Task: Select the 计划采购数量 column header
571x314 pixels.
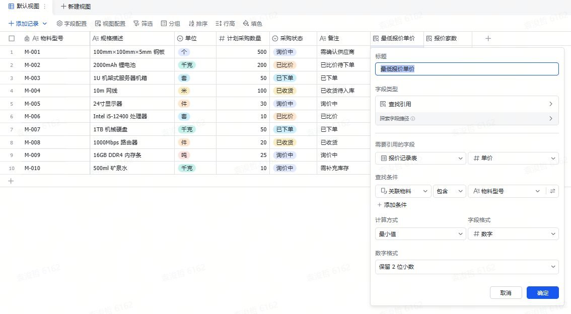Action: [243, 38]
